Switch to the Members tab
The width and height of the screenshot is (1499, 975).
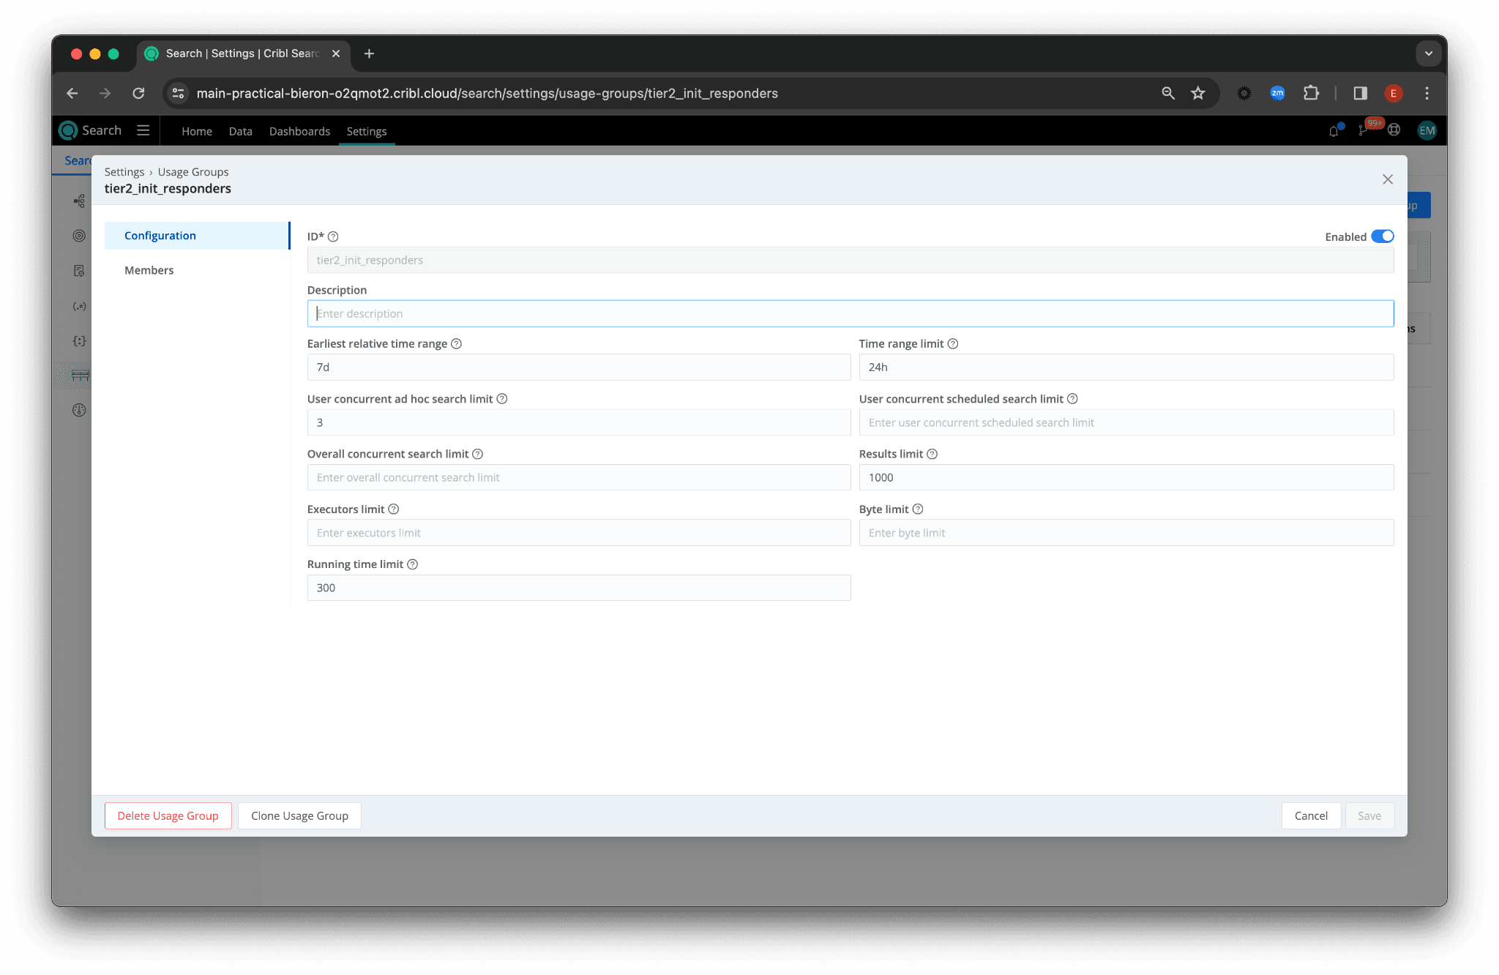(x=149, y=270)
